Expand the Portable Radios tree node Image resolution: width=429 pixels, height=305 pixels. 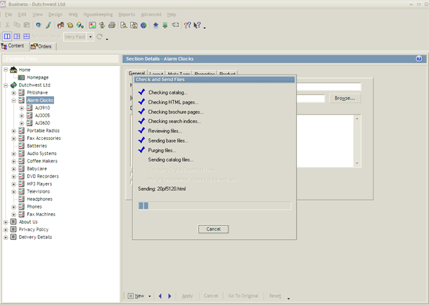click(x=14, y=131)
